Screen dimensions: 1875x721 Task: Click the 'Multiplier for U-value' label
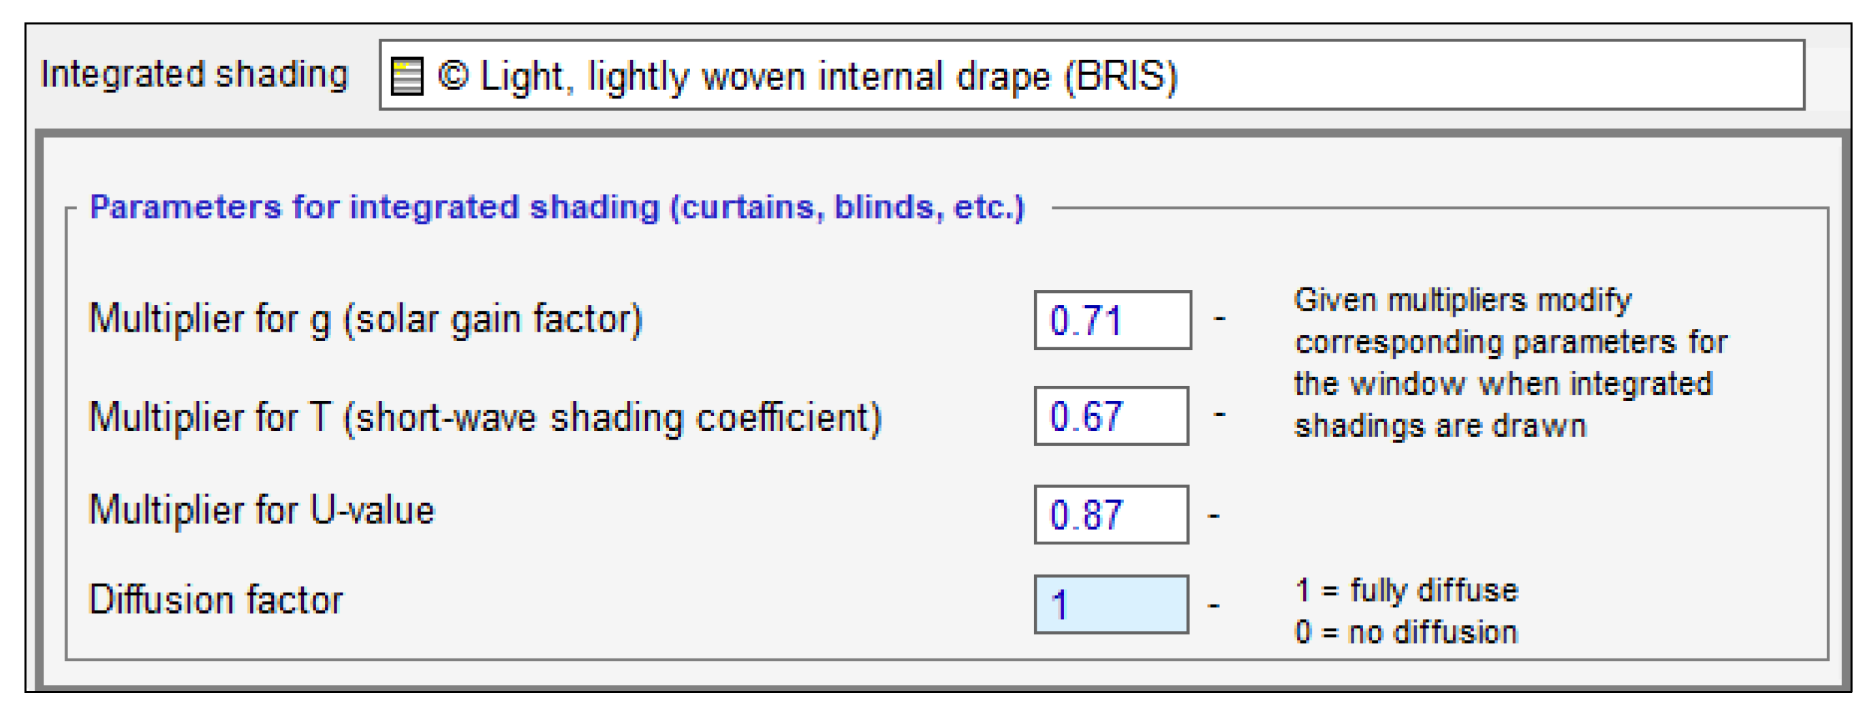point(261,510)
